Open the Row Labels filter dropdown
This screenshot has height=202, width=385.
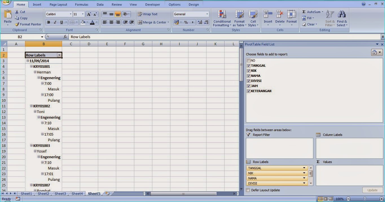[x=60, y=55]
